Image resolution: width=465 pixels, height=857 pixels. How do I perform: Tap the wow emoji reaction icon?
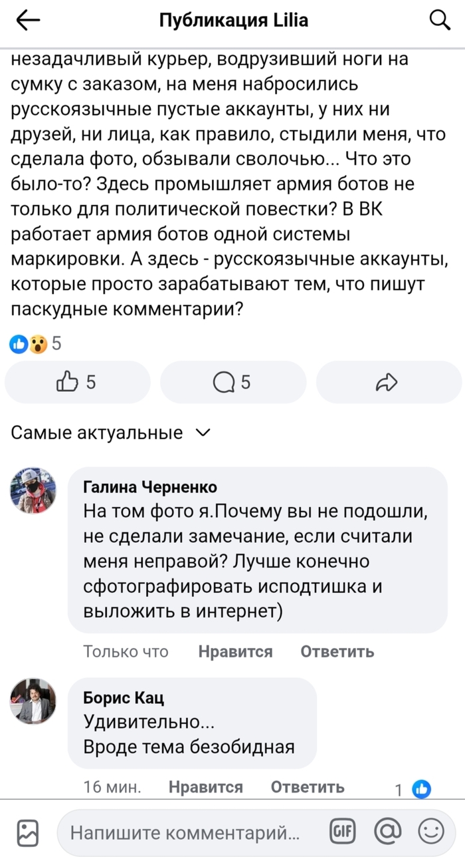tap(37, 343)
